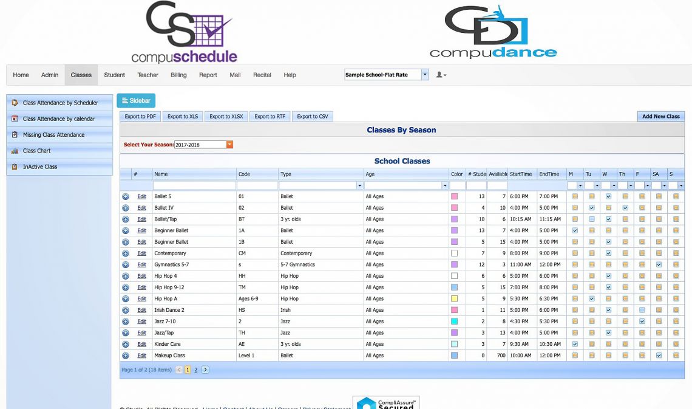The image size is (692, 409).
Task: Click the Class Chart bar graph icon
Action: [15, 151]
